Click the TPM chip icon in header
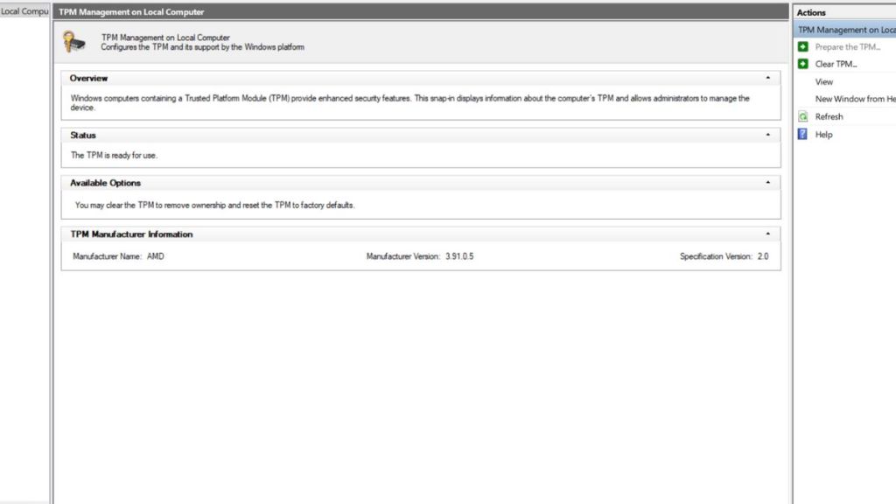Screen dimensions: 896x504 coord(76,41)
